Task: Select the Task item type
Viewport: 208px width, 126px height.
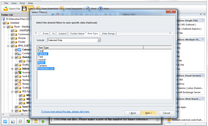Action: coord(41,57)
